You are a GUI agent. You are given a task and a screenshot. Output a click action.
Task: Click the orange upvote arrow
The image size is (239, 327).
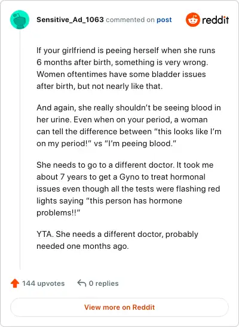point(15,283)
